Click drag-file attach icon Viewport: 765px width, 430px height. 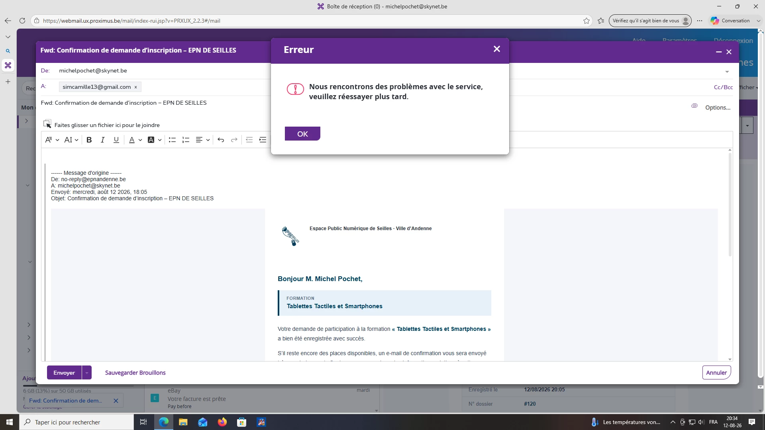point(47,124)
